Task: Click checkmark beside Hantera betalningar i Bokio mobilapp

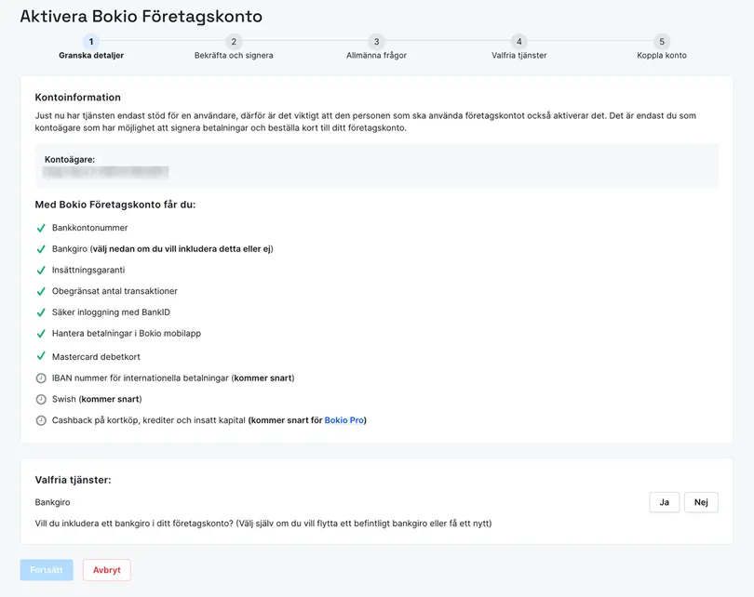Action: 41,334
